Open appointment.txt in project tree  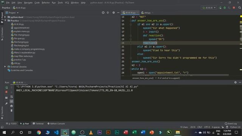point(20,28)
